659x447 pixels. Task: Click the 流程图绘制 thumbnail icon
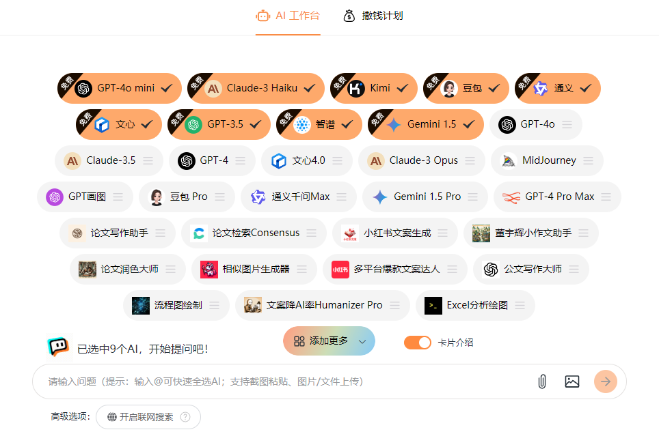coord(141,306)
